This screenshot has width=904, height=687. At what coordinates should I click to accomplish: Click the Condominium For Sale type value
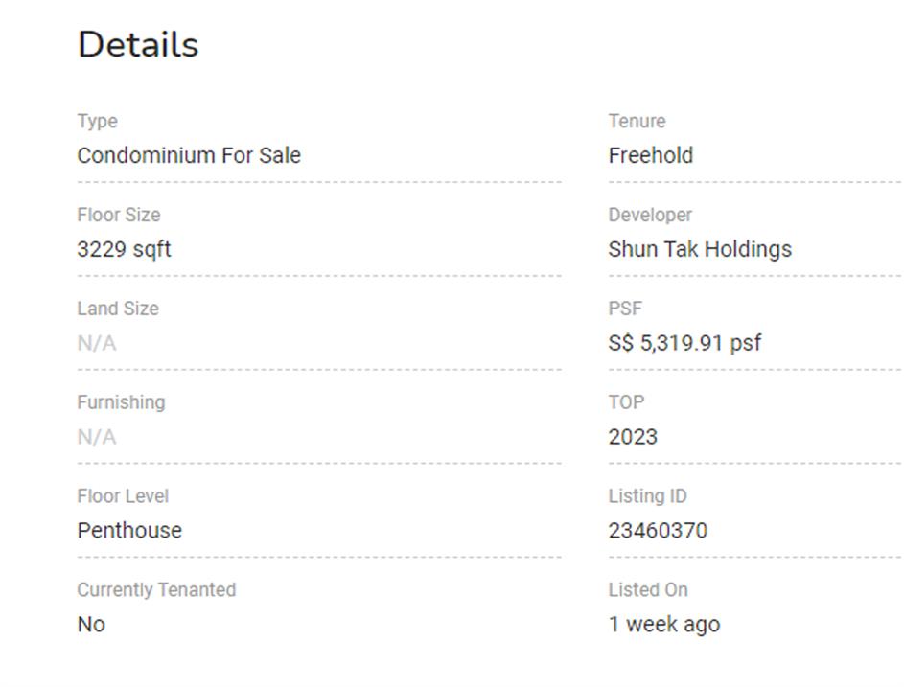pyautogui.click(x=189, y=155)
